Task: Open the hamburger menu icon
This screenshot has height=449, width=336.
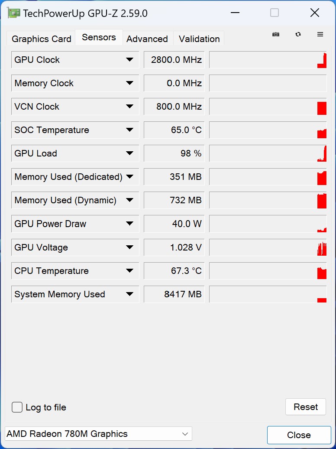Action: (320, 35)
